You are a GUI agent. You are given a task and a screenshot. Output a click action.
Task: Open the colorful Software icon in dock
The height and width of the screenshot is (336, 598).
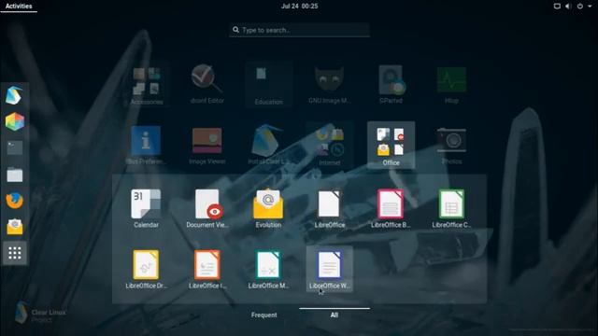[15, 121]
